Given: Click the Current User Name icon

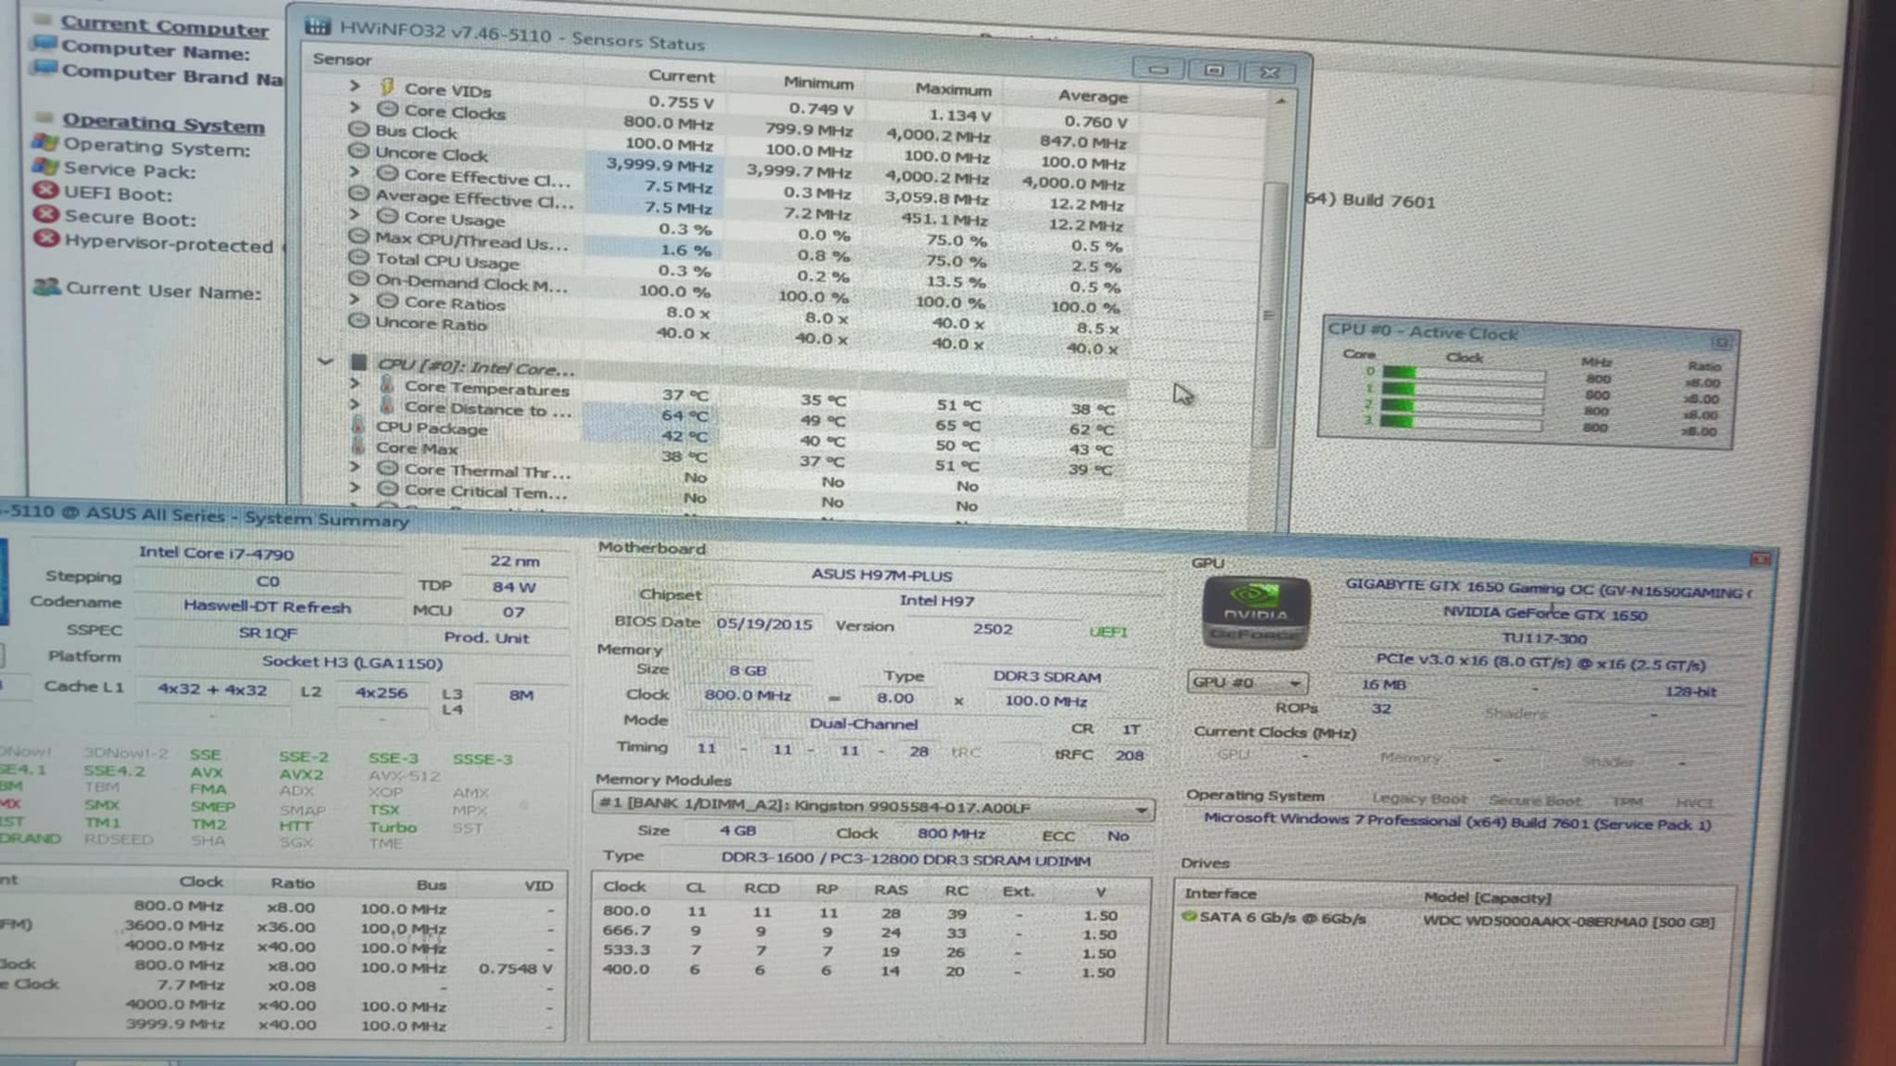Looking at the screenshot, I should (x=45, y=287).
